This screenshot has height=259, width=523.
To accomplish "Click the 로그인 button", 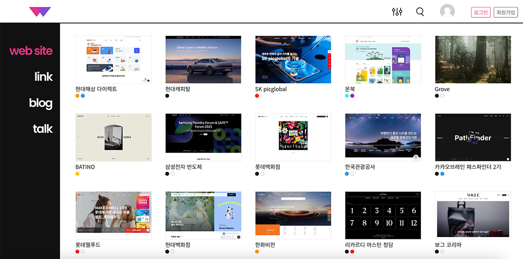I will 481,12.
